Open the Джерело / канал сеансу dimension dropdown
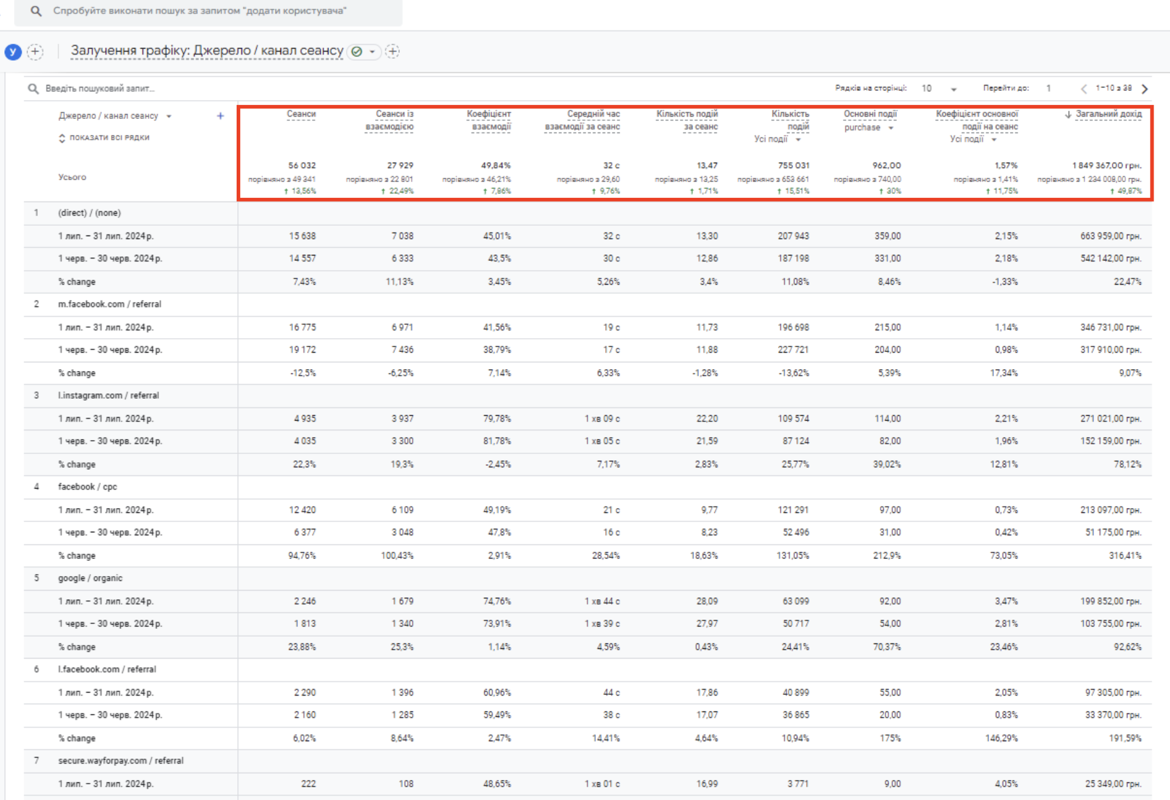The width and height of the screenshot is (1170, 800). point(115,116)
